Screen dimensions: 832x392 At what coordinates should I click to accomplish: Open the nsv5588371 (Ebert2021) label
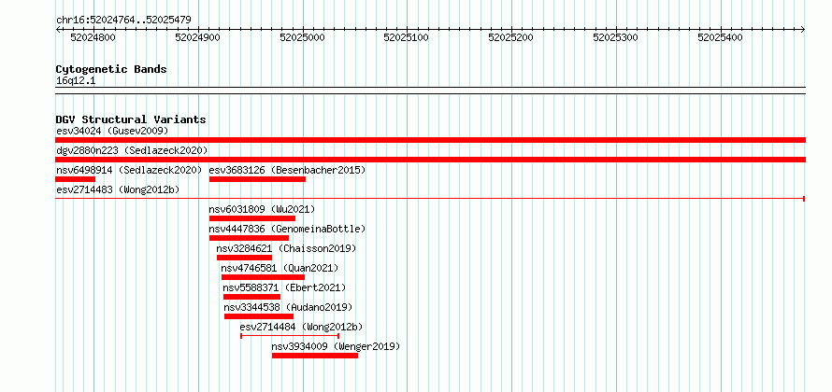coord(284,287)
